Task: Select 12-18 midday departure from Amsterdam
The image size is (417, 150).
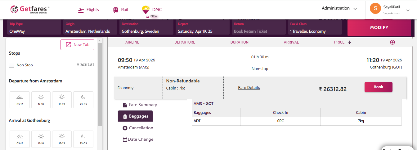Action: [41, 100]
